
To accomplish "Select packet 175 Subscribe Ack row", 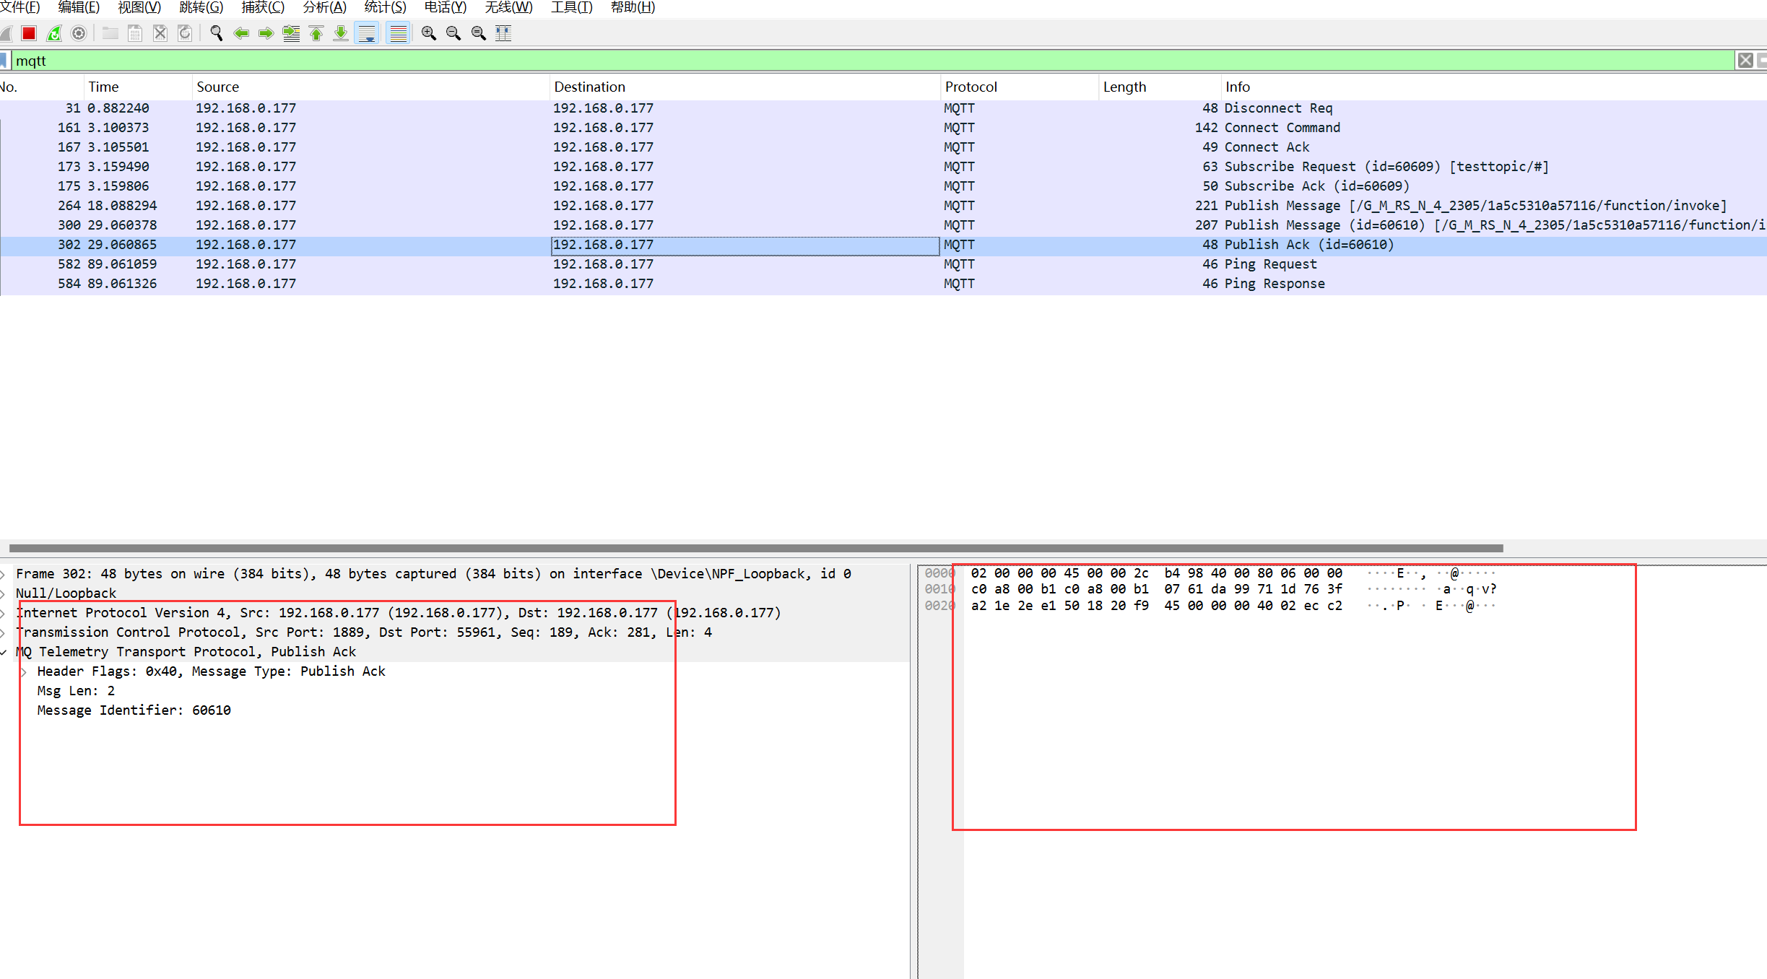I will [x=883, y=186].
